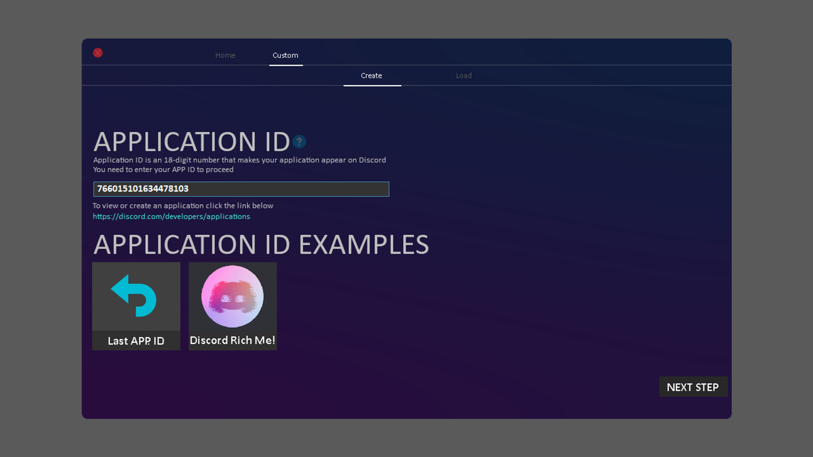
Task: Open the discord.com developers applications link
Action: click(171, 217)
